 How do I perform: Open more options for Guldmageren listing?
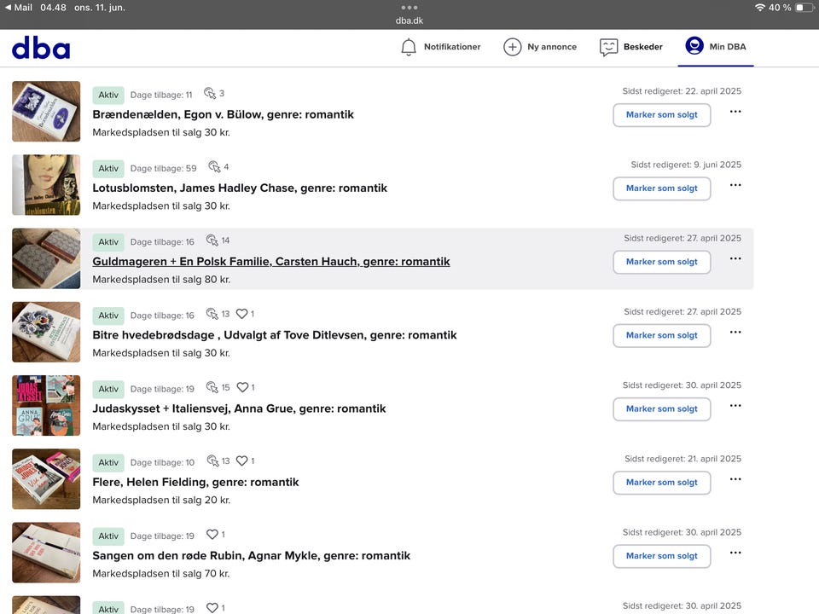pos(735,258)
